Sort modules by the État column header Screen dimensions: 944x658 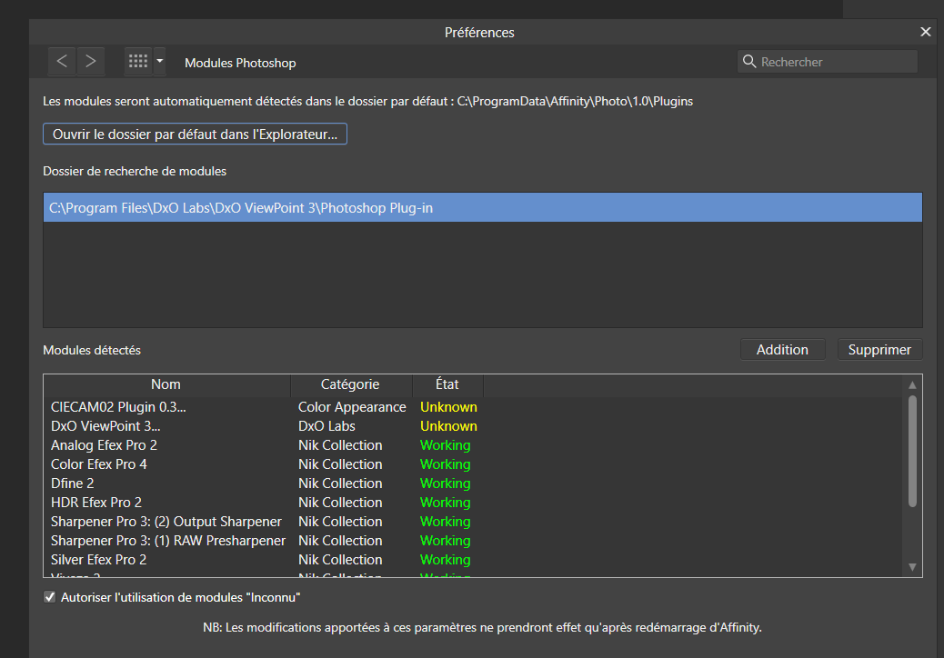pyautogui.click(x=447, y=384)
